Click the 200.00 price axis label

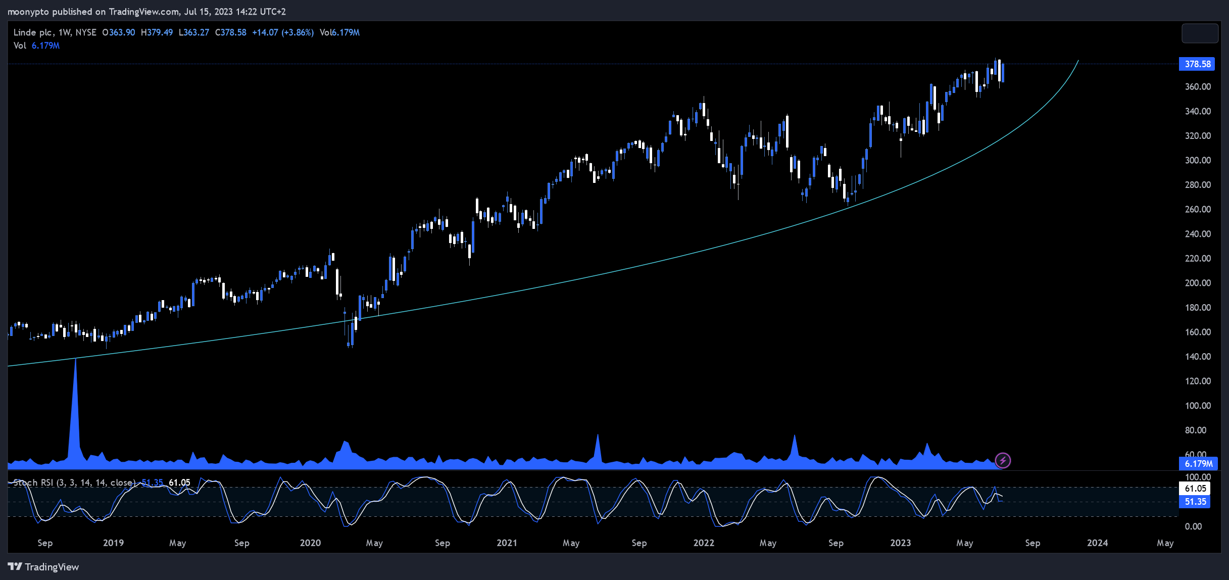(x=1198, y=283)
